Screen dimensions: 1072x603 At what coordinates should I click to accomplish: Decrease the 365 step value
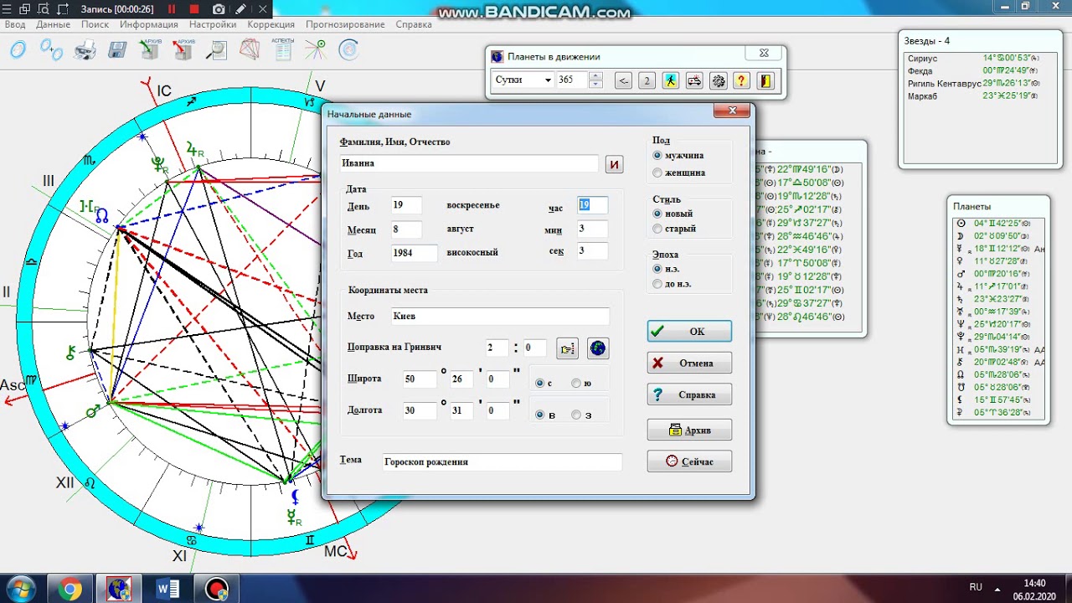(595, 84)
